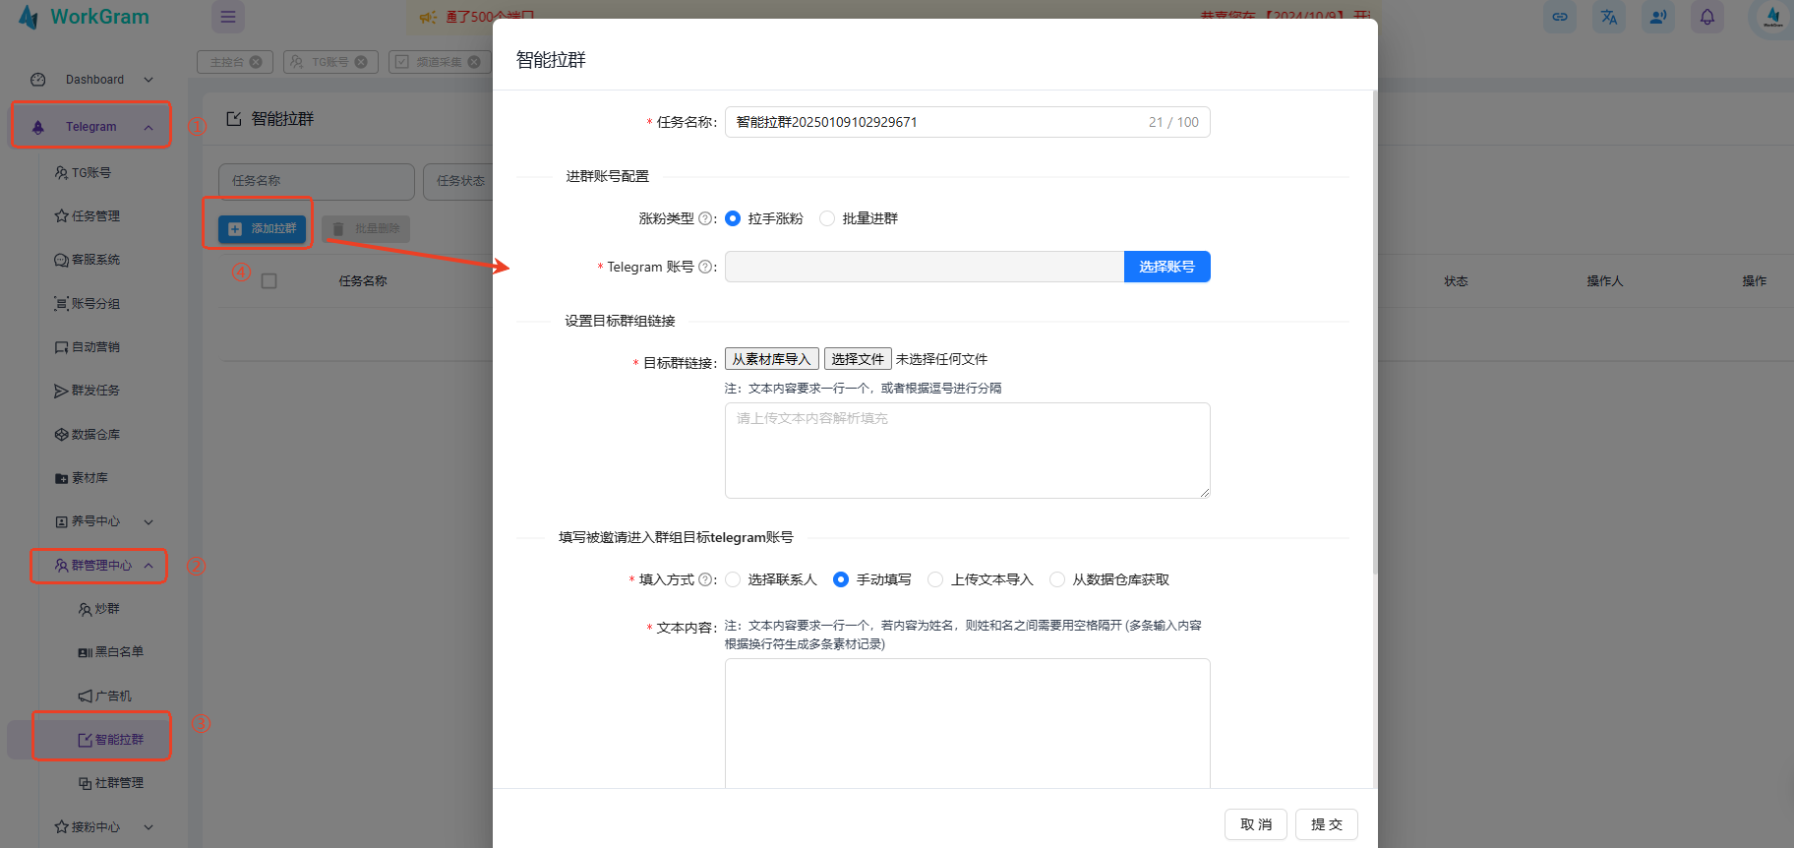1794x848 pixels.
Task: Toggle the sidebar hamburger menu icon
Action: pos(228,17)
